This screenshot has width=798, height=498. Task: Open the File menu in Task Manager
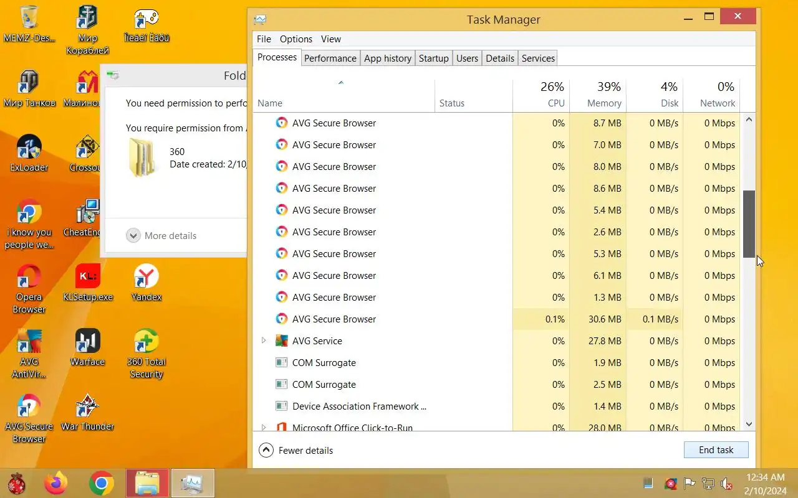[264, 39]
